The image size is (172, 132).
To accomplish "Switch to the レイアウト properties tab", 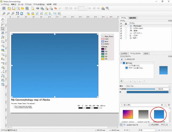I will 124,54.
